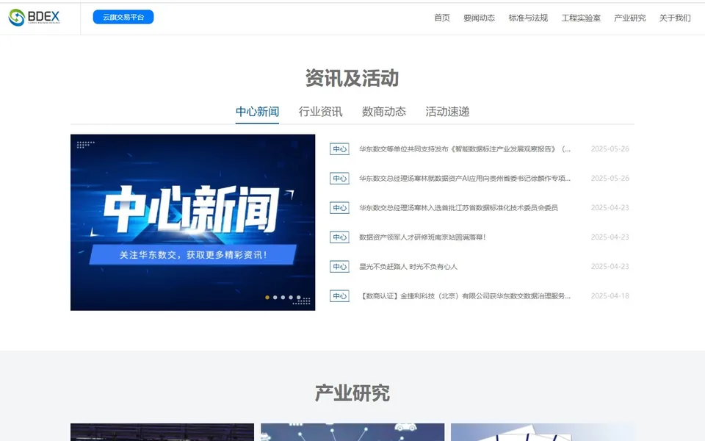Click 中心 tag beside 智能数据标注 news
This screenshot has height=441, width=705.
tap(339, 149)
